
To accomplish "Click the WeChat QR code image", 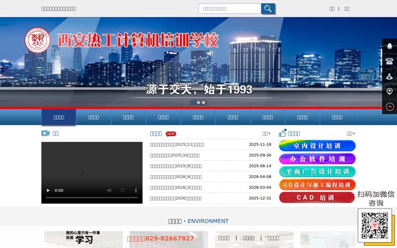I will (x=375, y=225).
